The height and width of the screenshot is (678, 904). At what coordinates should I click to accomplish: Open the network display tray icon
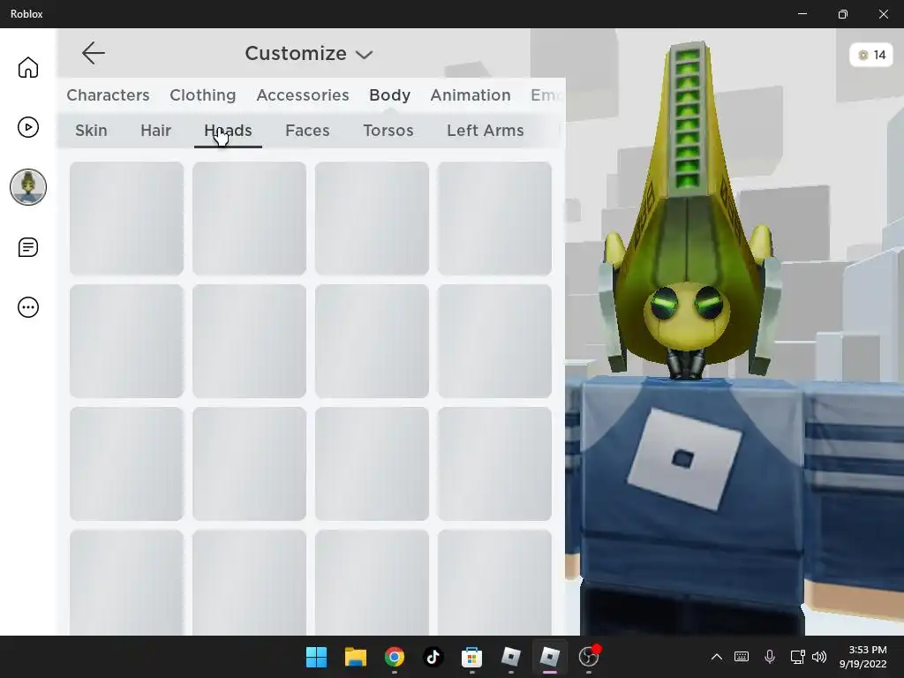pos(797,657)
